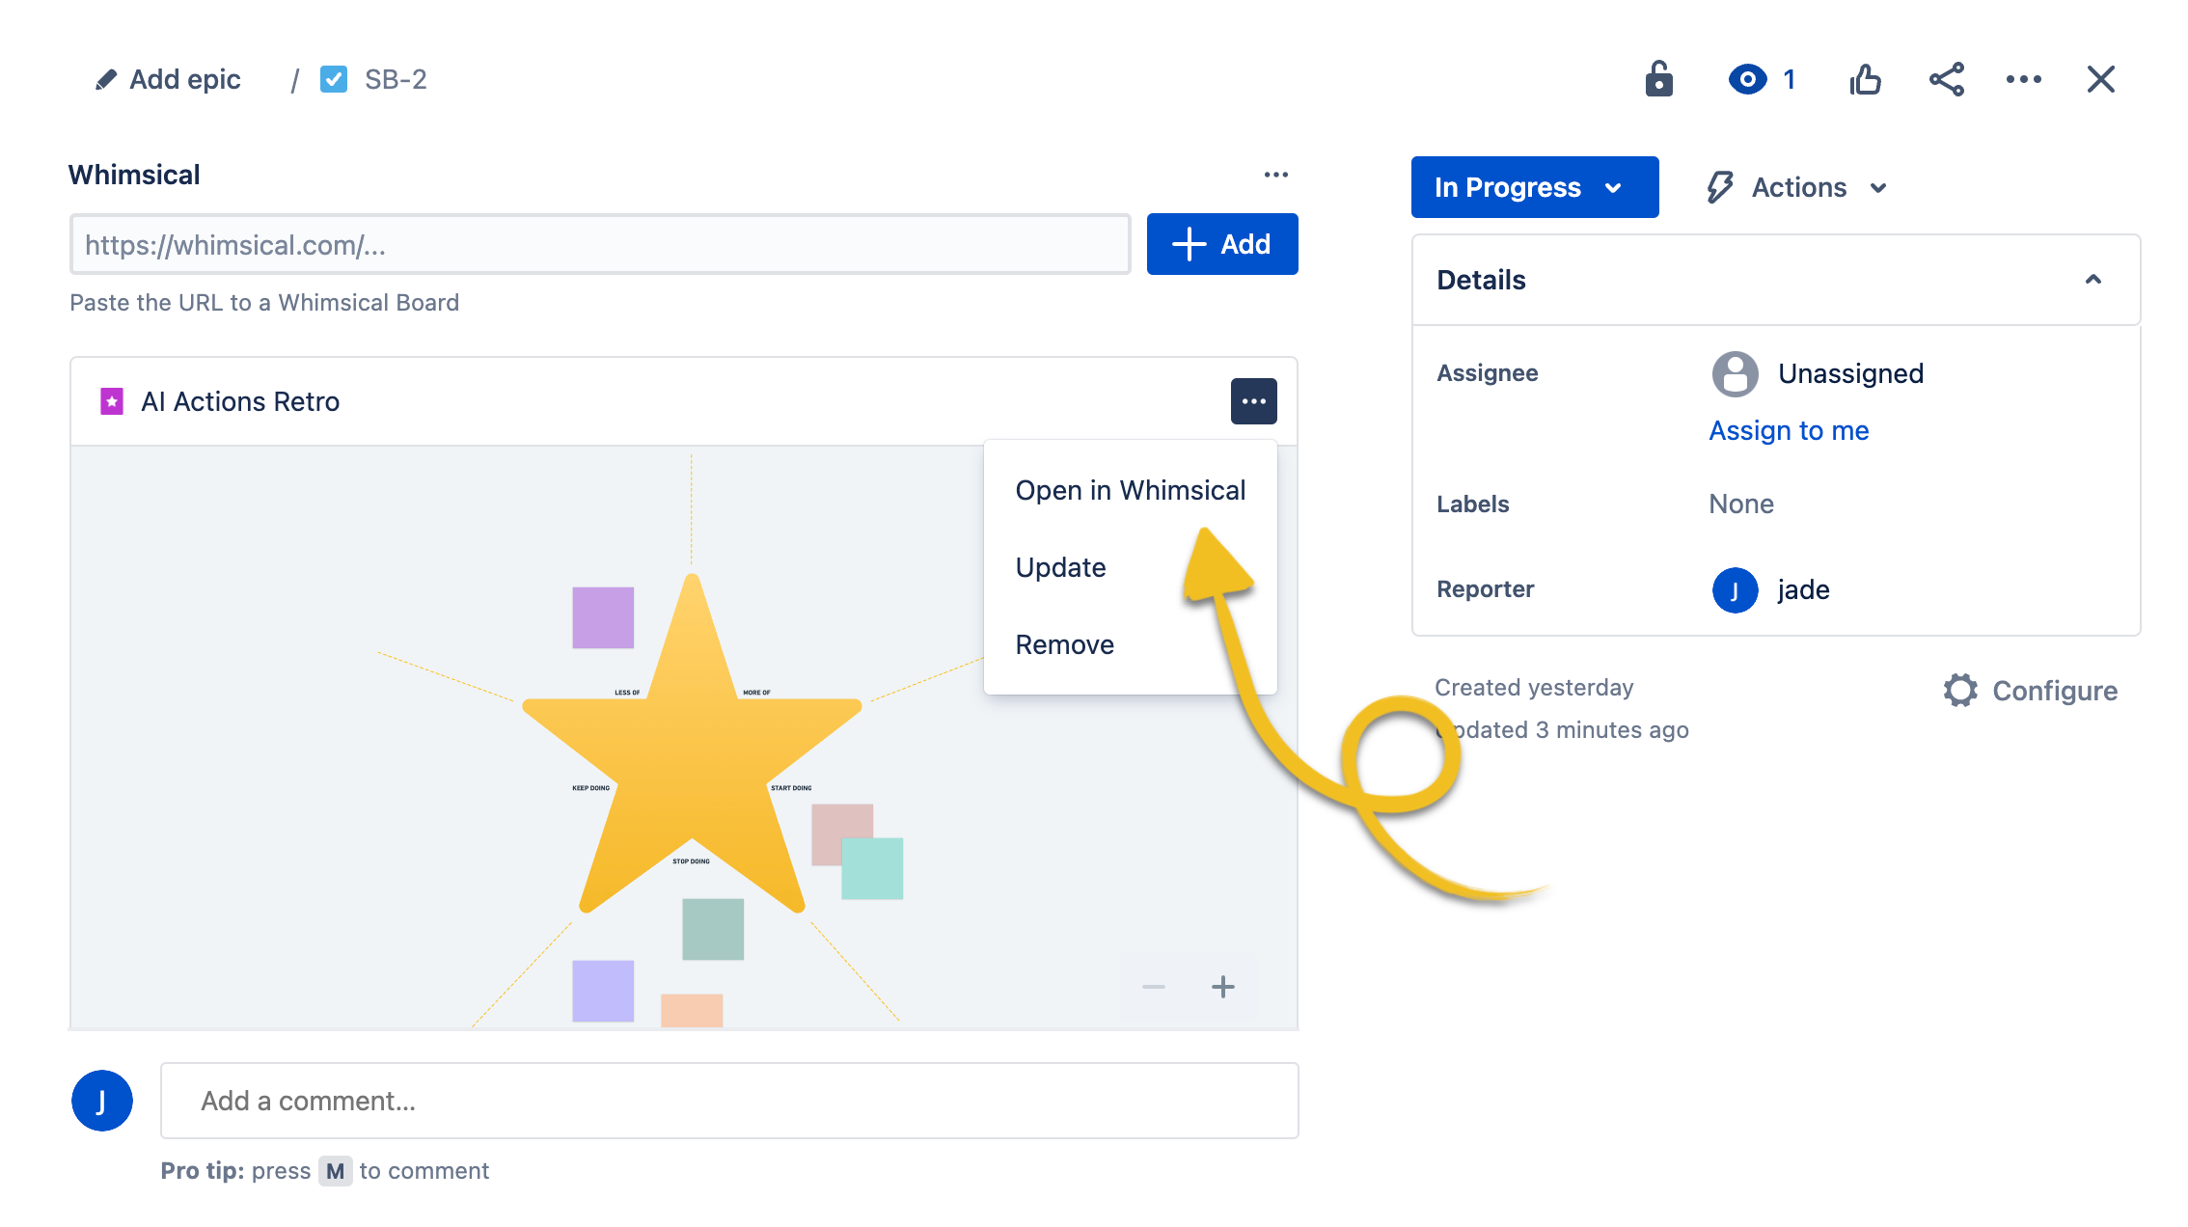Click the Assign to me link

(x=1789, y=430)
